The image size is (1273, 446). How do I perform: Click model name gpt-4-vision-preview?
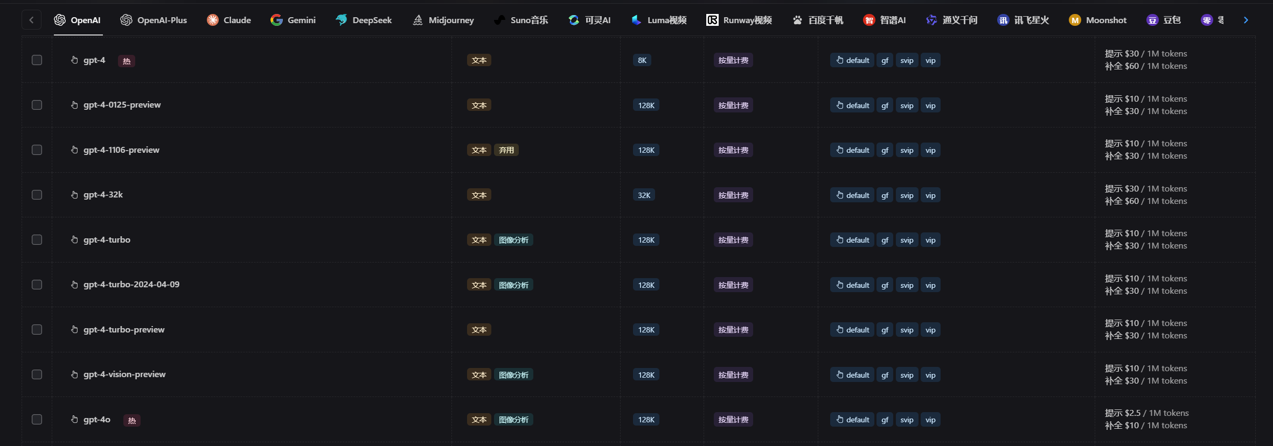point(124,374)
